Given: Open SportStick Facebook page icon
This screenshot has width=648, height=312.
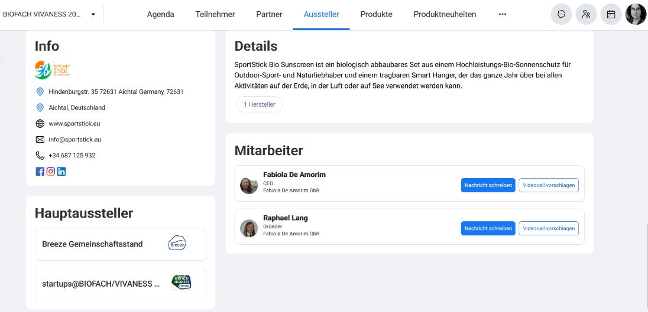Looking at the screenshot, I should pos(40,172).
